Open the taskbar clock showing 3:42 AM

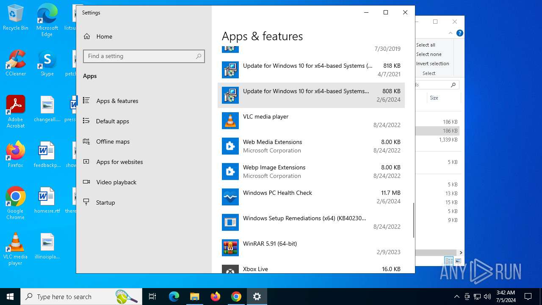(x=506, y=297)
